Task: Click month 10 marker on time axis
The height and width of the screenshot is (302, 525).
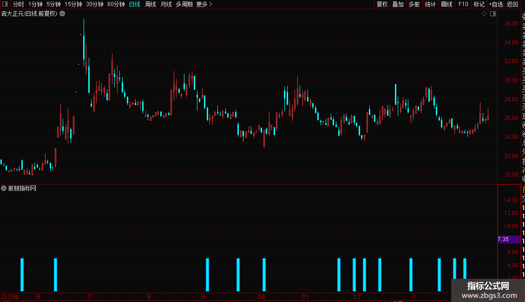Action: [262, 296]
